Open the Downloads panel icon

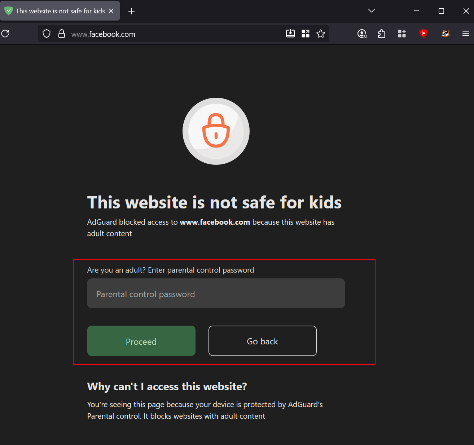290,34
